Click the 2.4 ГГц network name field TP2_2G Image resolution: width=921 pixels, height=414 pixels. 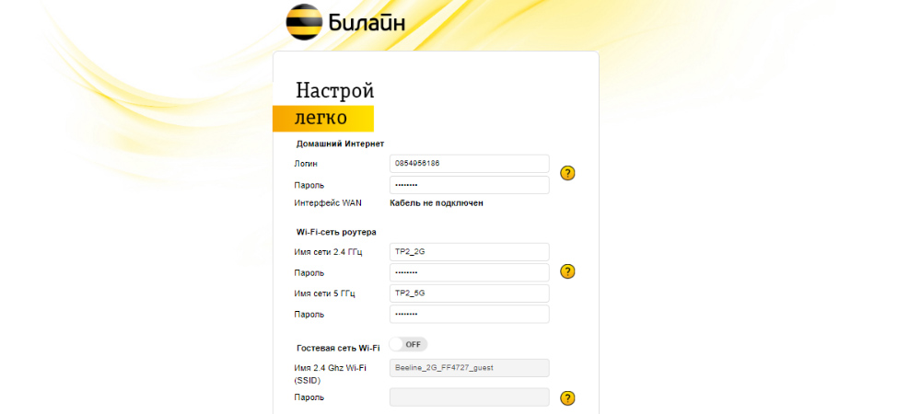(470, 251)
